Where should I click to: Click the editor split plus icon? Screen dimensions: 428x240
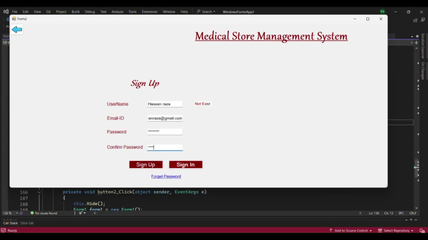coord(416,43)
